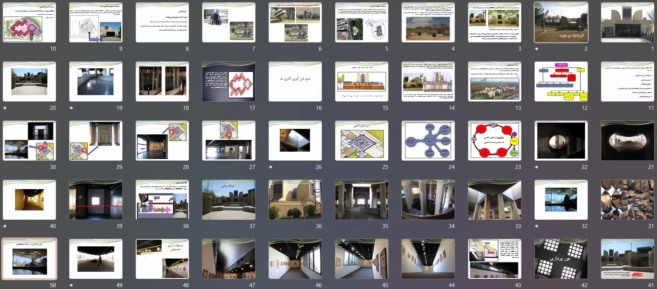The height and width of the screenshot is (289, 657).
Task: Open slide 23 with the red circles diagram
Action: coord(494,141)
